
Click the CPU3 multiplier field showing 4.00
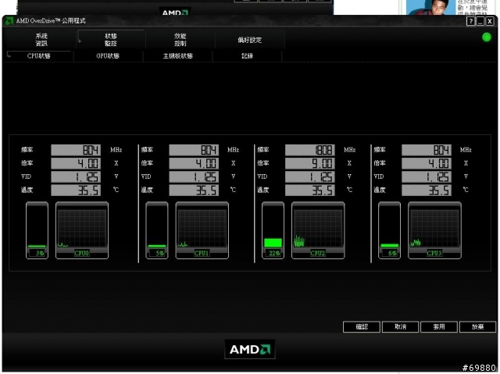tap(427, 163)
